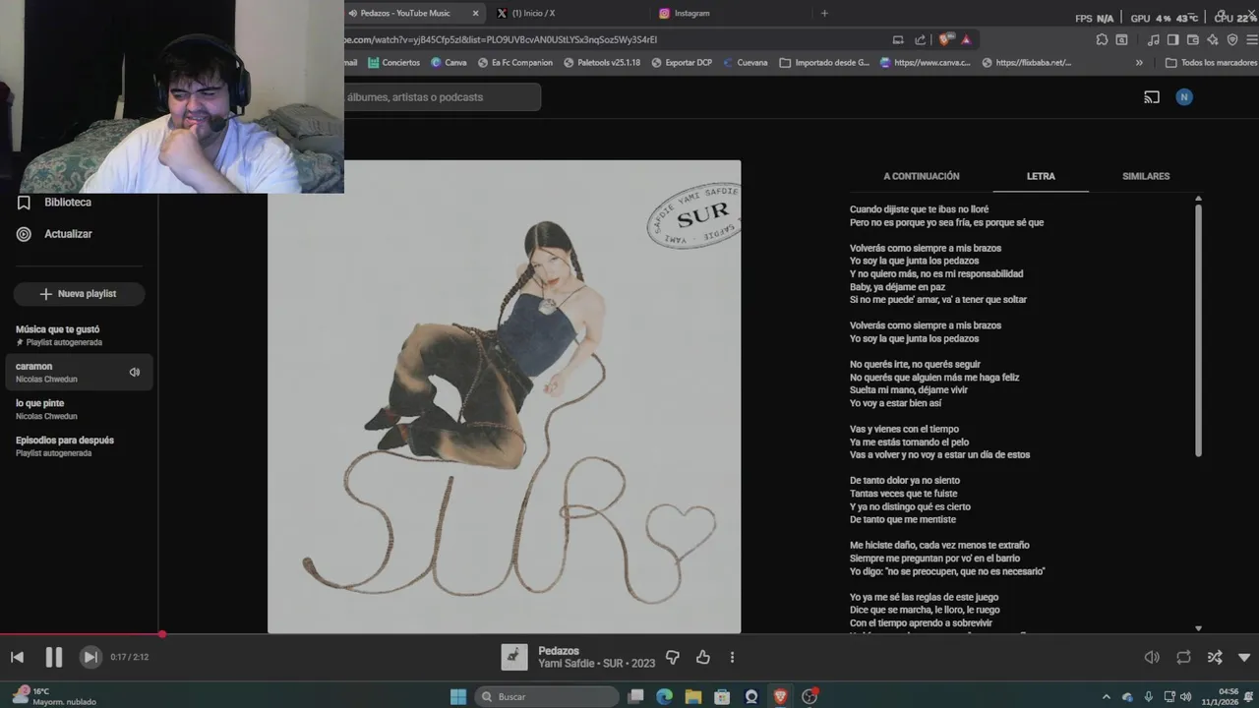Click the speaker icon on caramon playlist
Image resolution: width=1259 pixels, height=708 pixels.
[135, 372]
